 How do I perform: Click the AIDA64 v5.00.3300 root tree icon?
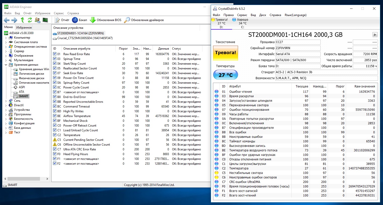point(6,33)
